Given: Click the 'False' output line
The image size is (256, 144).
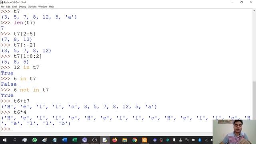Looking at the screenshot, I should pos(9,84).
